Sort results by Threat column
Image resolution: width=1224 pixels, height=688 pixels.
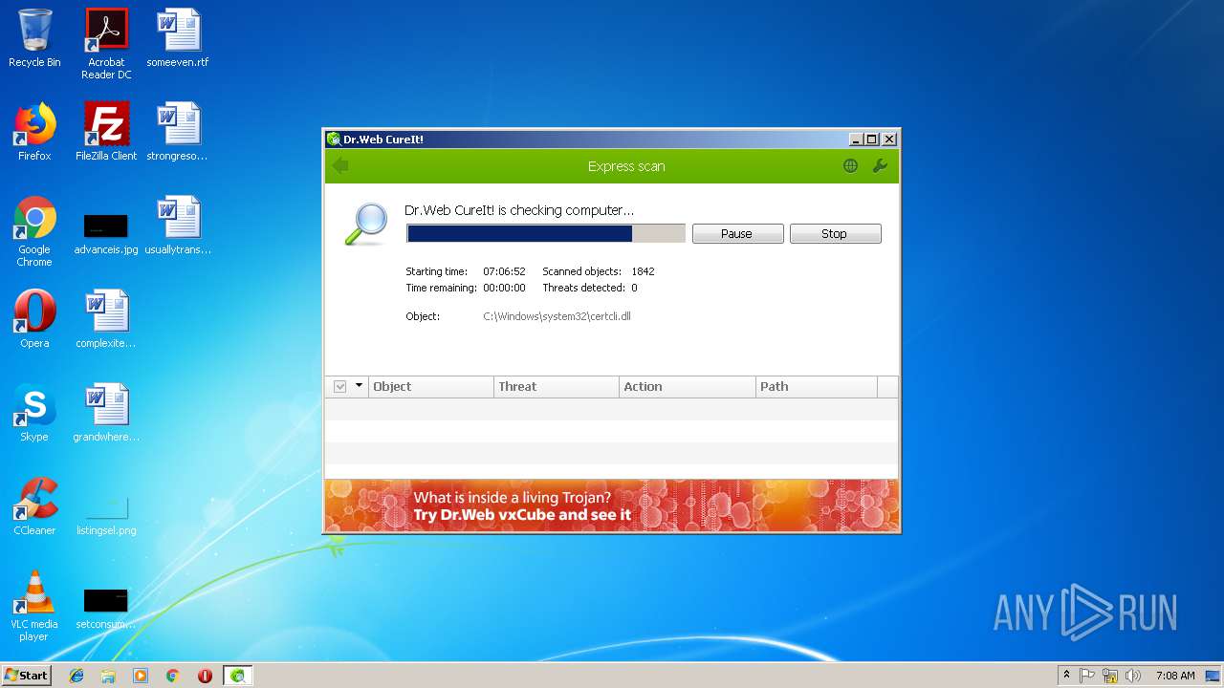[557, 387]
